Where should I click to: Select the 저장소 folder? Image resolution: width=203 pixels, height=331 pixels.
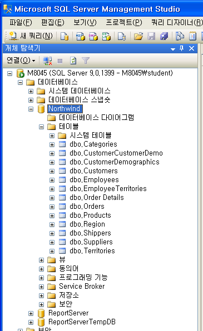(69, 295)
